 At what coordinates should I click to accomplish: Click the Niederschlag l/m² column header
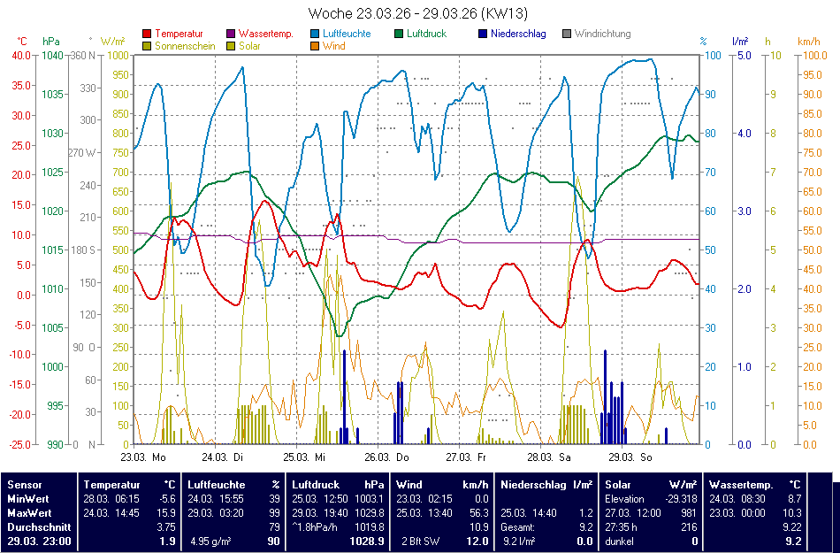pyautogui.click(x=546, y=485)
